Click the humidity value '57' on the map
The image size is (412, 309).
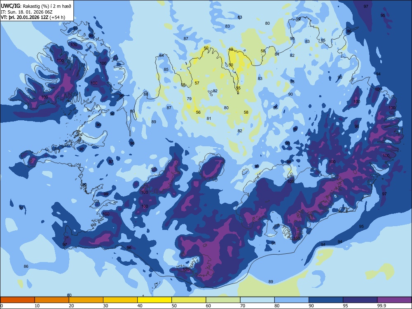pyautogui.click(x=197, y=83)
